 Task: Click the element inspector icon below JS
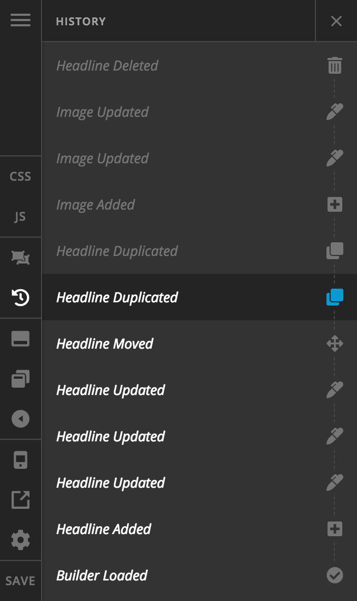pos(20,257)
